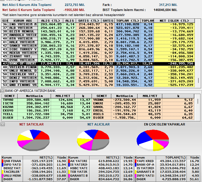Select row 50 TACIRLER YAT.
The image size is (202, 182).
point(98,74)
